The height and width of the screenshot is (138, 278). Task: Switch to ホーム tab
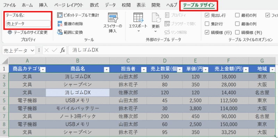(x=27, y=5)
